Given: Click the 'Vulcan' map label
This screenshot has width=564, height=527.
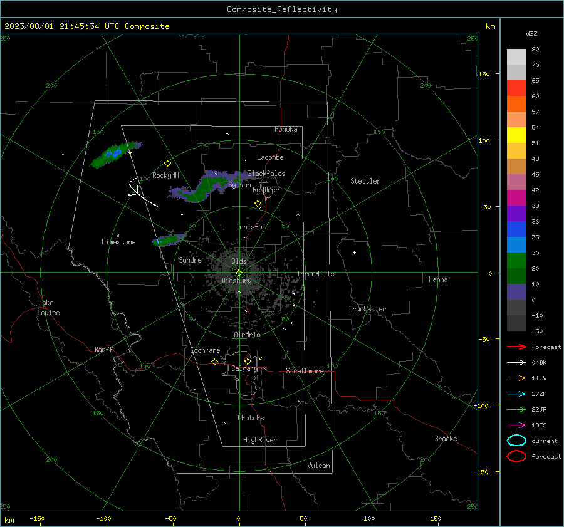Looking at the screenshot, I should pos(318,466).
